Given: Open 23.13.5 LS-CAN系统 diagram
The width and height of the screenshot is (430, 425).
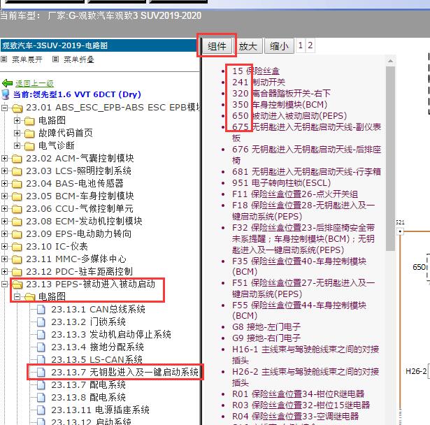Looking at the screenshot, I should (x=96, y=359).
